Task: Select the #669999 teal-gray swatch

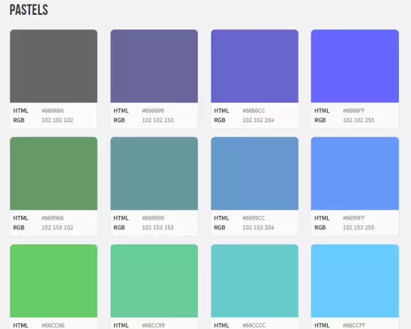Action: pyautogui.click(x=154, y=173)
